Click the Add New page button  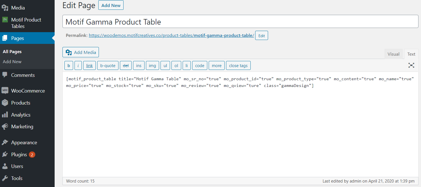pos(111,5)
